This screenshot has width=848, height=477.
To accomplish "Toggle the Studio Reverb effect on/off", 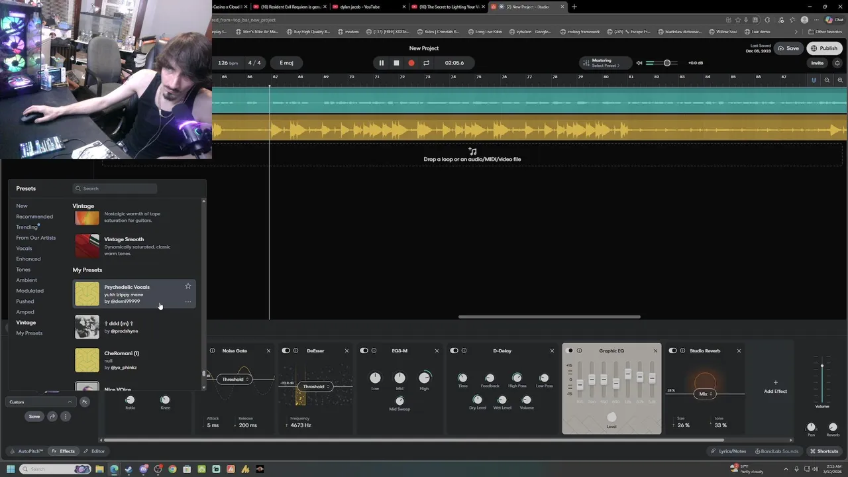I will click(672, 350).
